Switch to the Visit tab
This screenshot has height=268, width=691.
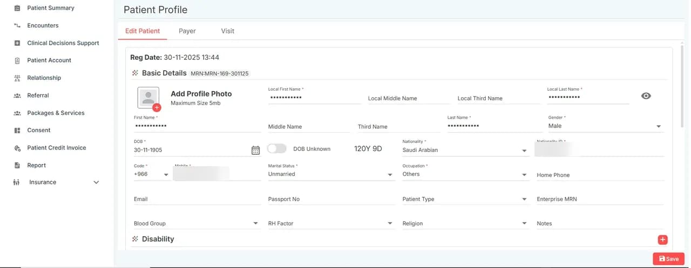(x=228, y=31)
